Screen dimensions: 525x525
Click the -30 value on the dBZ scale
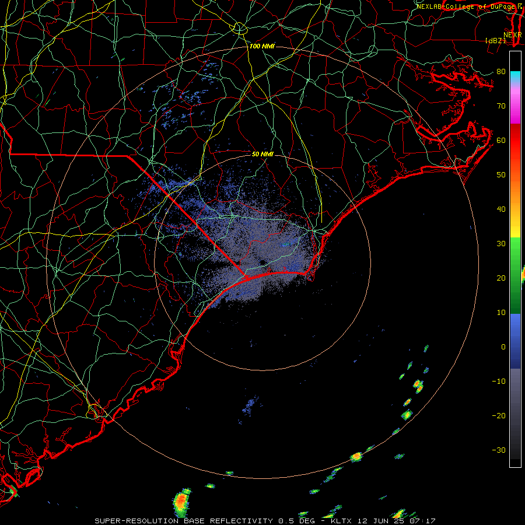coord(499,450)
